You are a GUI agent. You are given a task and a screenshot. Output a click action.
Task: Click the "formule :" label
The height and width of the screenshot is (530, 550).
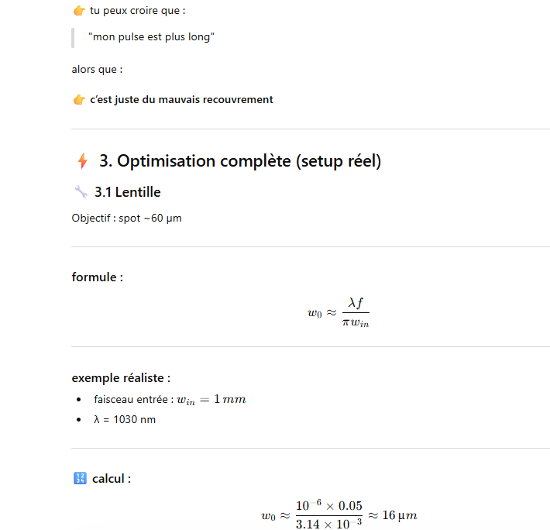pyautogui.click(x=97, y=277)
